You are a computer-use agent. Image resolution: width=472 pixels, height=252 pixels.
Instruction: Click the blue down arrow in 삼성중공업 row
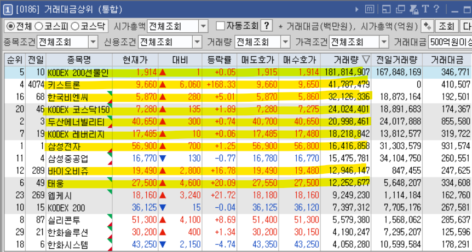pyautogui.click(x=163, y=159)
